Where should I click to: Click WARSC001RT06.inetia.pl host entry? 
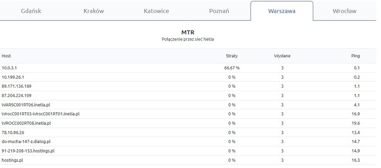(26, 105)
